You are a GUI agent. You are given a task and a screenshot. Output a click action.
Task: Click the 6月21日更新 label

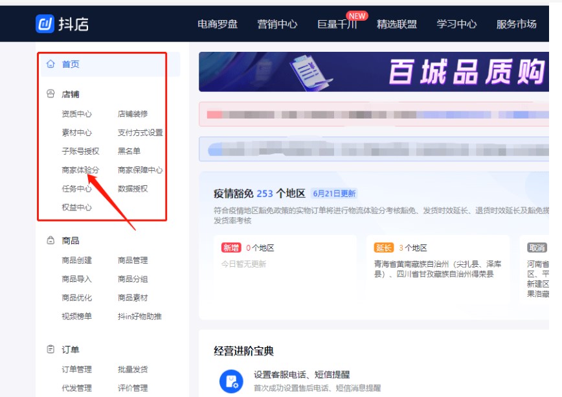coord(334,193)
